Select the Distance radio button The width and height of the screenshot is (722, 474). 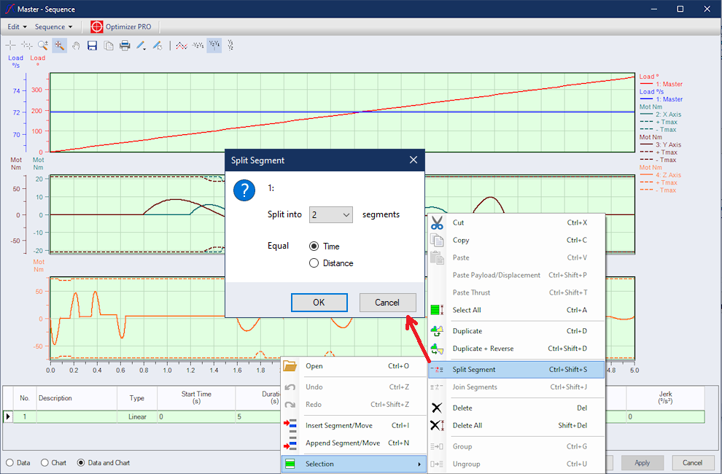coord(314,263)
